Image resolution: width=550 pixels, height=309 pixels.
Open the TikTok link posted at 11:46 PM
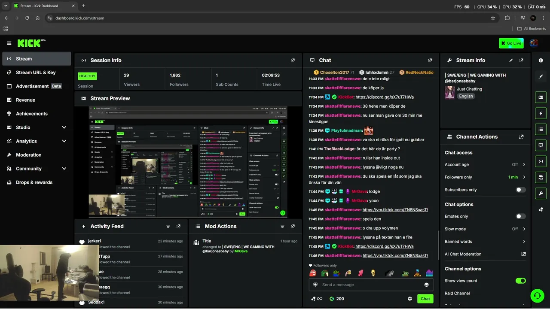(395, 256)
